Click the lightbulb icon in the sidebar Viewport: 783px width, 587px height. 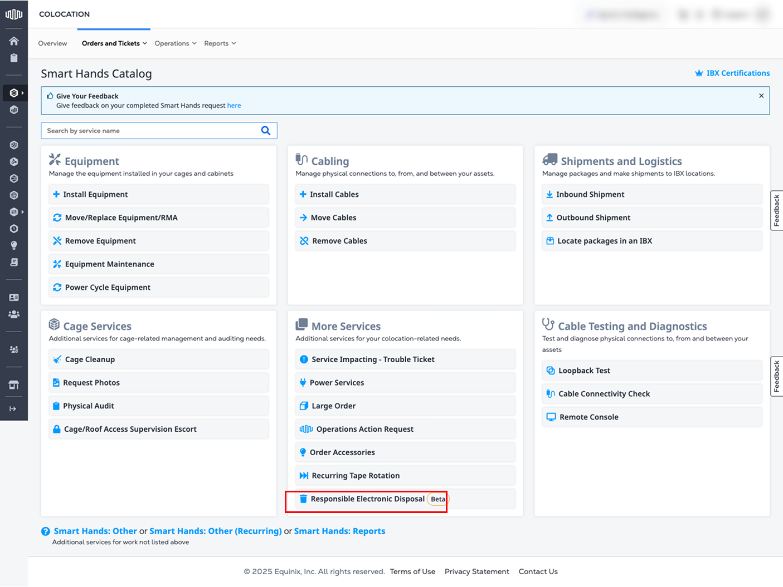(14, 245)
